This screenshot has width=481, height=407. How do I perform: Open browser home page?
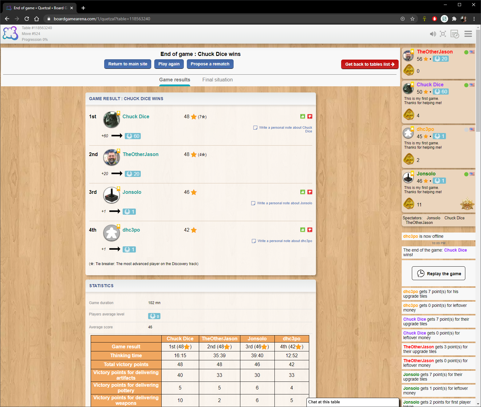click(37, 19)
